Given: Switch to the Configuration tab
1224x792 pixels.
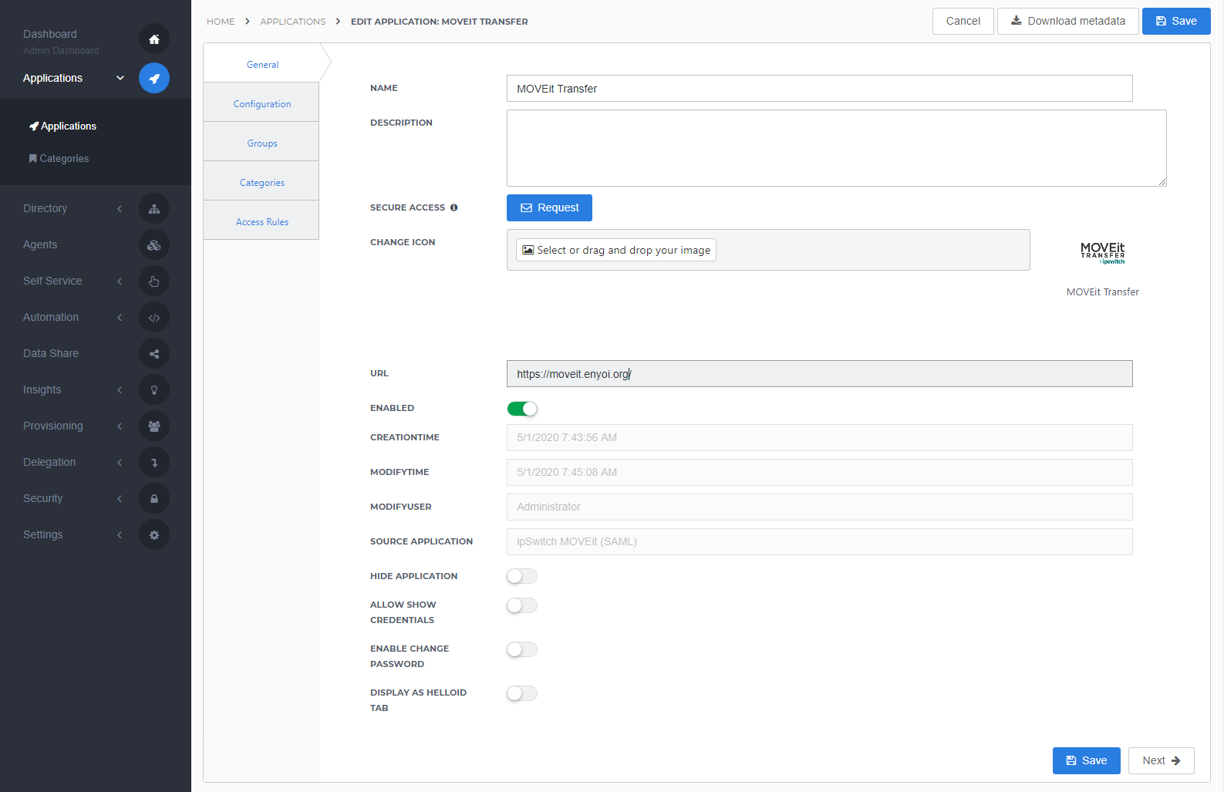Looking at the screenshot, I should pos(261,103).
